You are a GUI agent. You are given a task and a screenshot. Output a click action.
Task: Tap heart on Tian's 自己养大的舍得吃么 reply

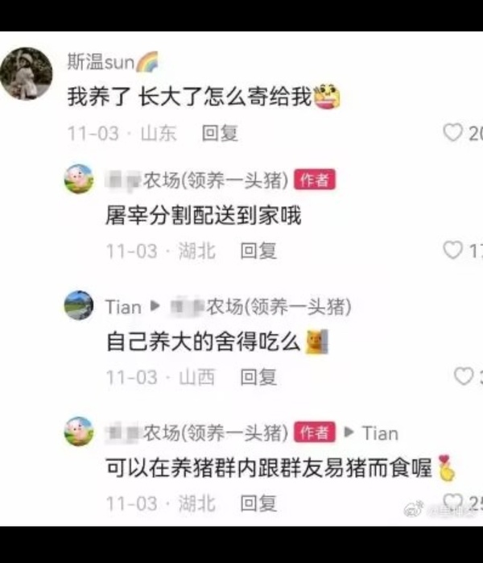pos(463,376)
